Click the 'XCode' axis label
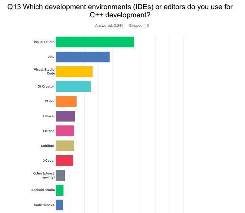245x213 pixels. coord(48,161)
